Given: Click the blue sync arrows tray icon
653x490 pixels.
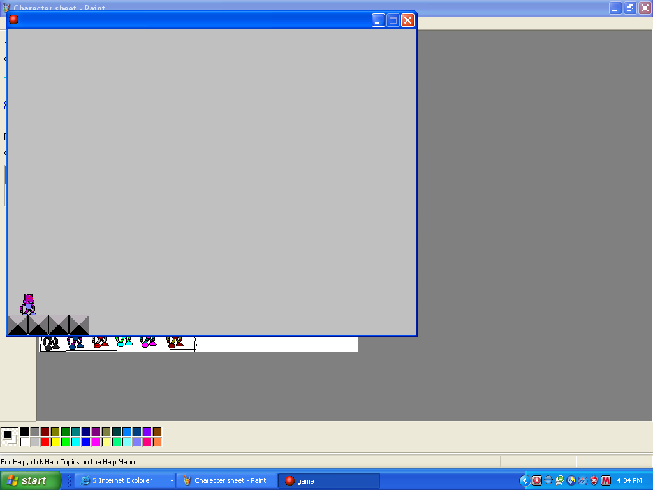Looking at the screenshot, I should click(570, 480).
